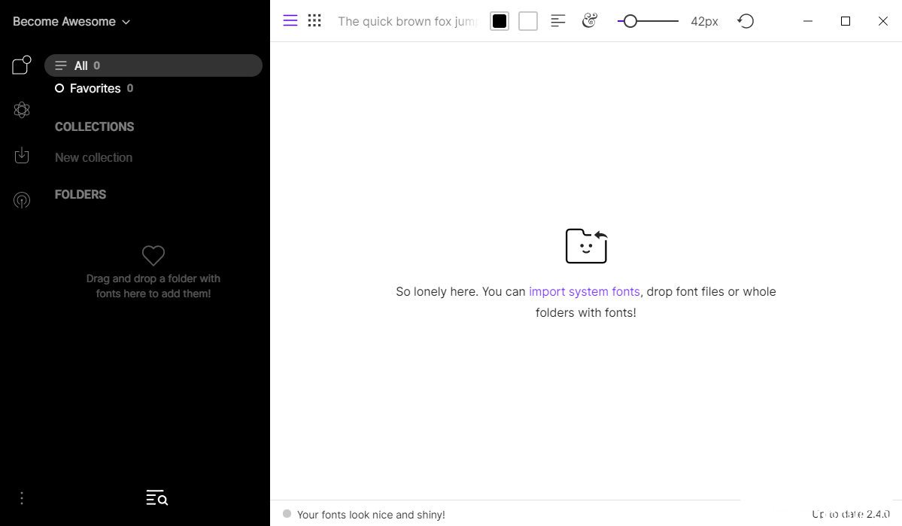Click the font size slider handle

point(630,21)
